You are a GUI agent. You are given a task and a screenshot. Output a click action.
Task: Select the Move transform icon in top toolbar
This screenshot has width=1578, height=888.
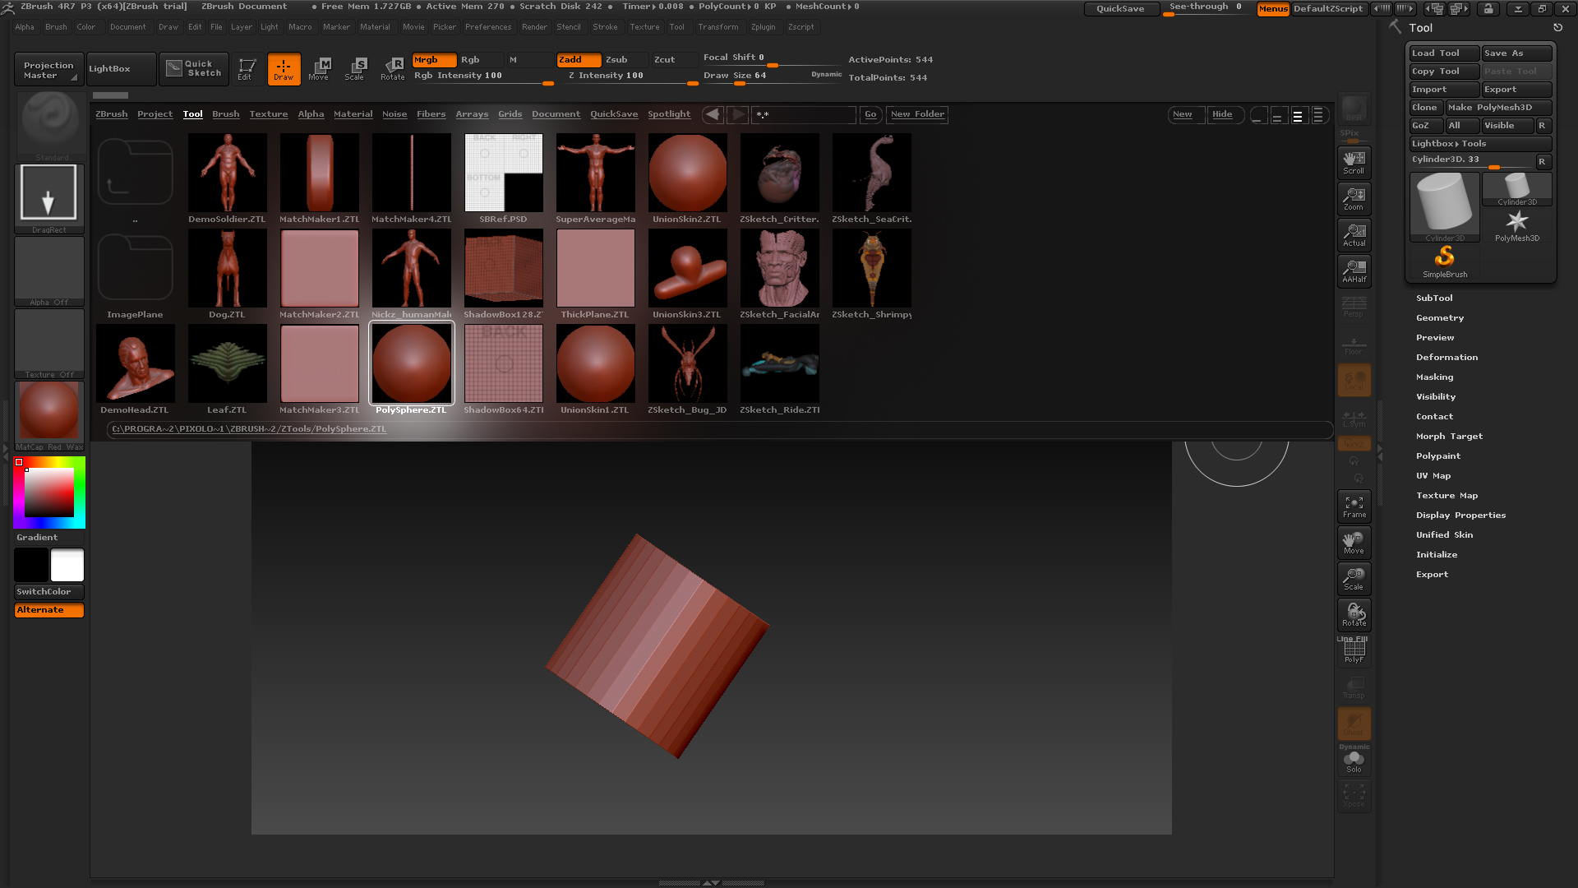pos(319,69)
